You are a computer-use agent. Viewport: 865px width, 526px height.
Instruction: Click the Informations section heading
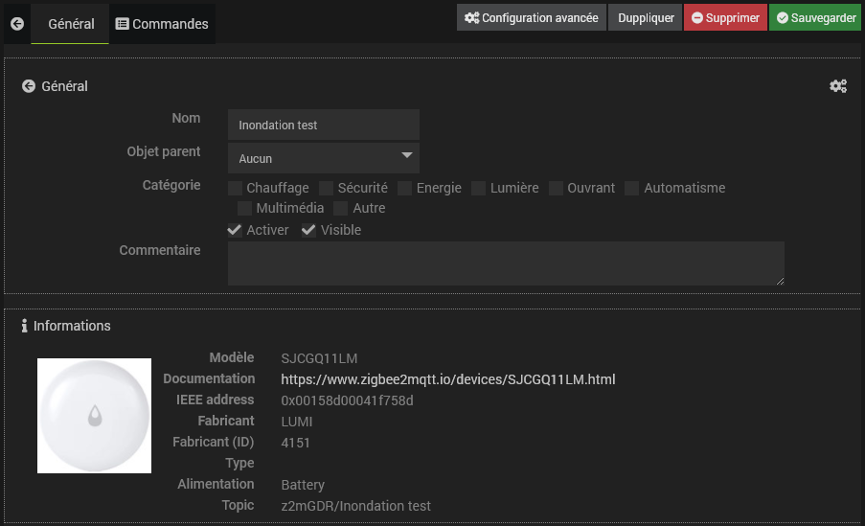coord(72,326)
